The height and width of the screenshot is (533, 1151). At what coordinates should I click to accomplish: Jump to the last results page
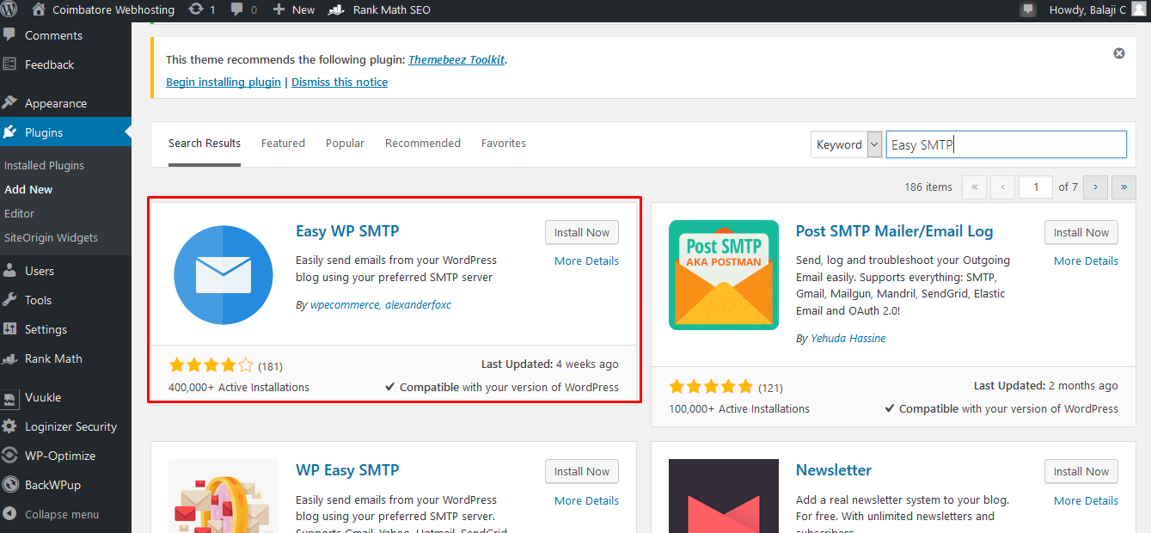[x=1123, y=187]
